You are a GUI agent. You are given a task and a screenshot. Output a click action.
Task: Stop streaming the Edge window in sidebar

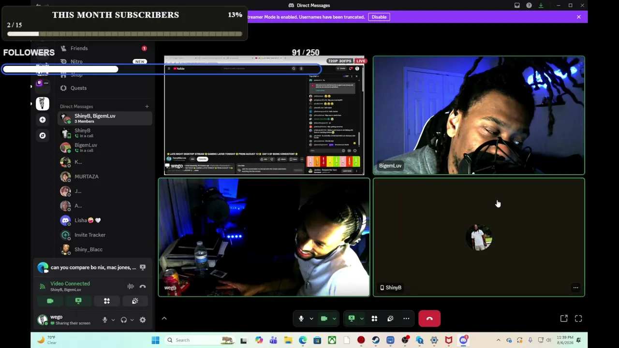pos(143,267)
